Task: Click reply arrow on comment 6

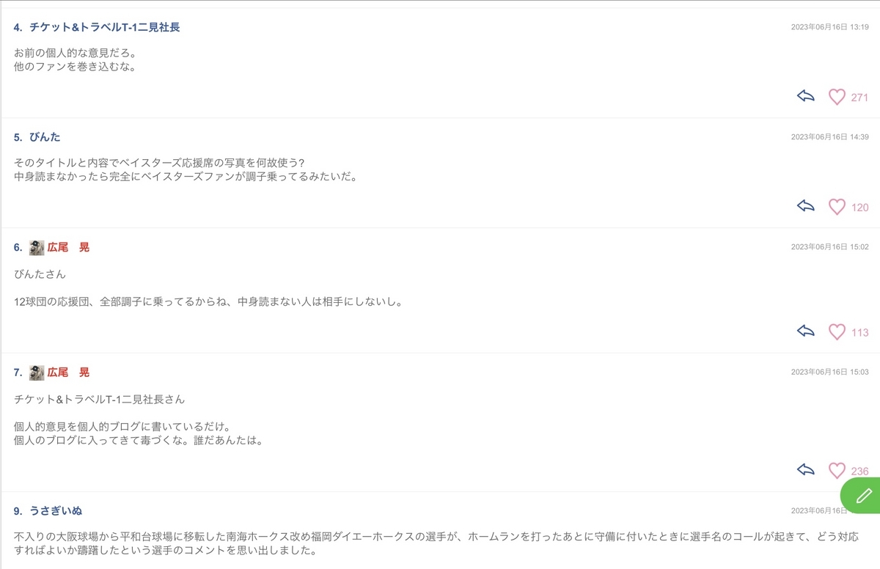Action: (806, 331)
